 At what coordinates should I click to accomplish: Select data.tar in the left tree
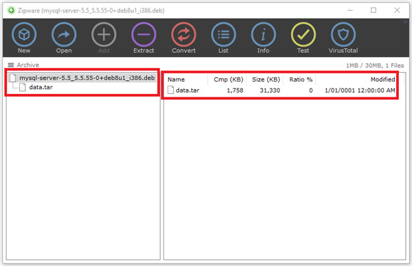41,87
